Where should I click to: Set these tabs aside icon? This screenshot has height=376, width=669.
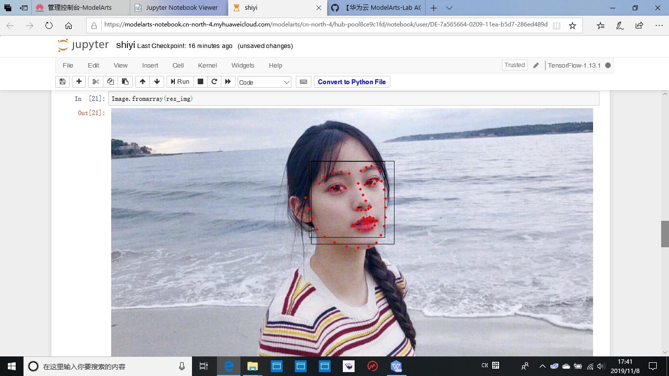tap(24, 8)
